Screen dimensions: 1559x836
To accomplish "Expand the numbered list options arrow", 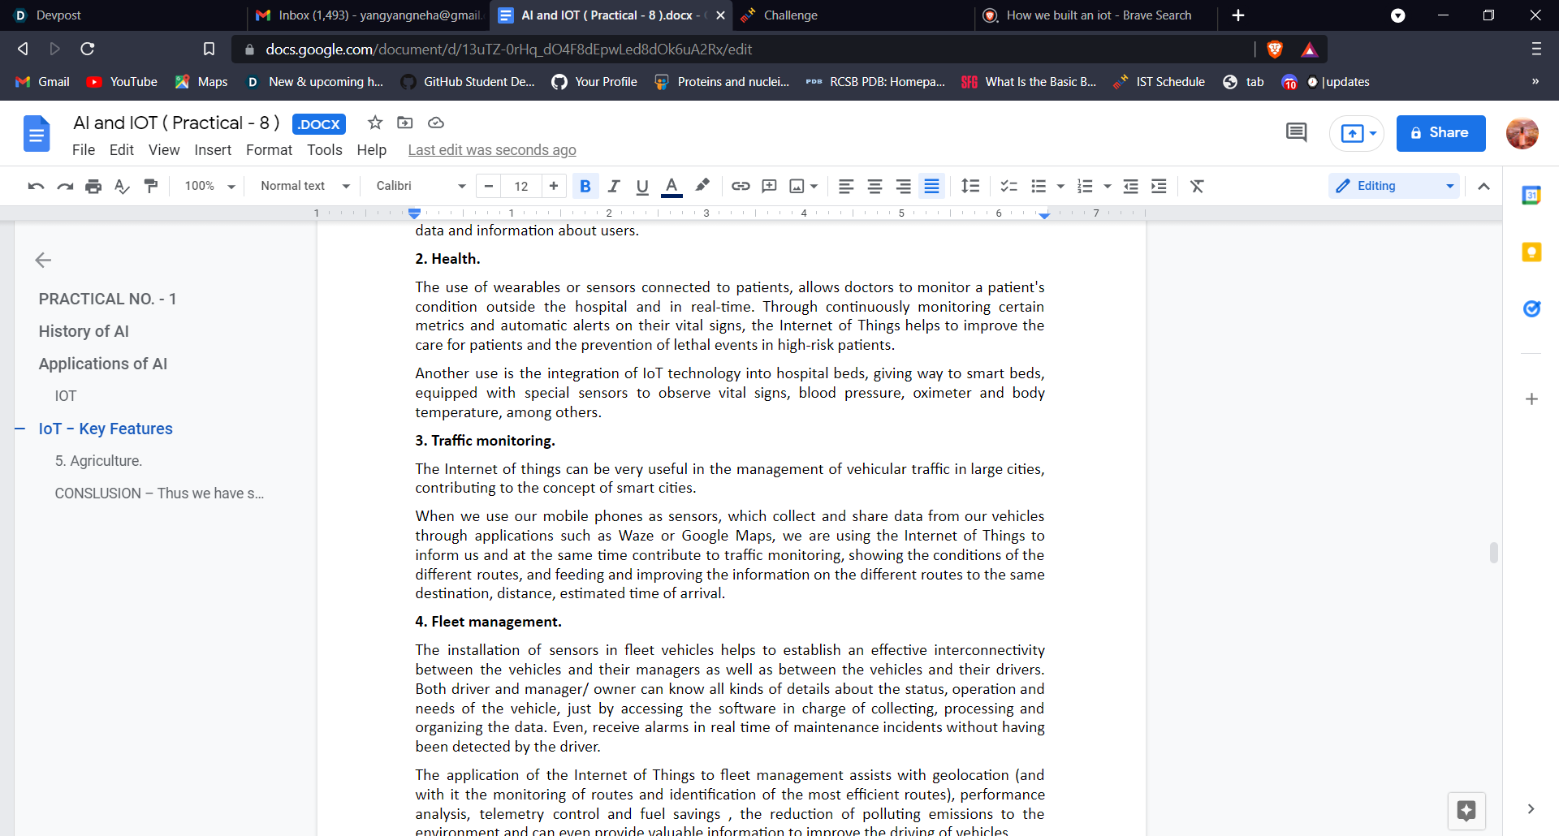I will (x=1107, y=186).
